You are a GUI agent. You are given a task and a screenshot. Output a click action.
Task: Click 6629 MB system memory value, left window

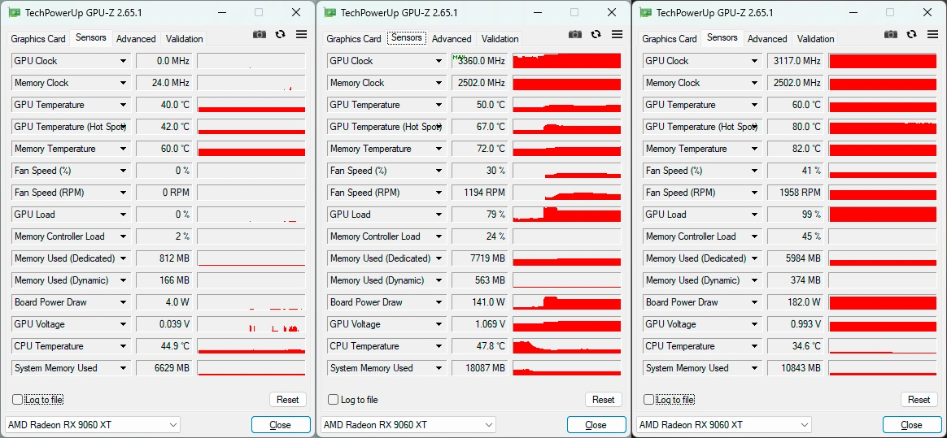(163, 368)
